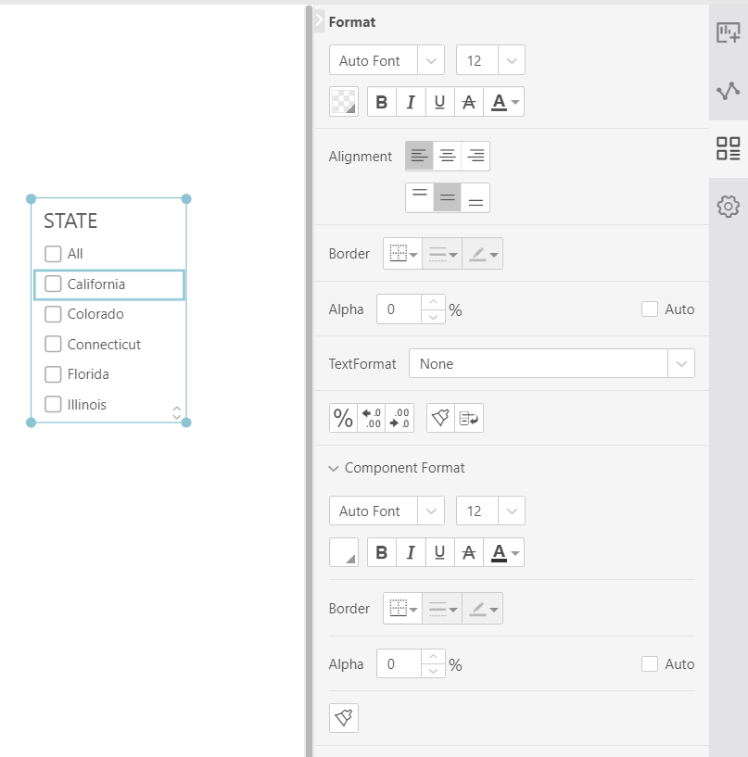This screenshot has width=748, height=757.
Task: Collapse the Component Format section
Action: pyautogui.click(x=334, y=469)
